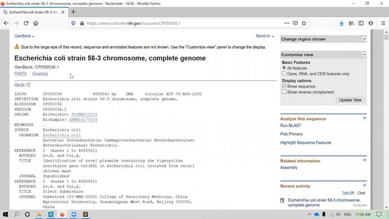
Task: Select the All features radio button
Action: point(284,68)
